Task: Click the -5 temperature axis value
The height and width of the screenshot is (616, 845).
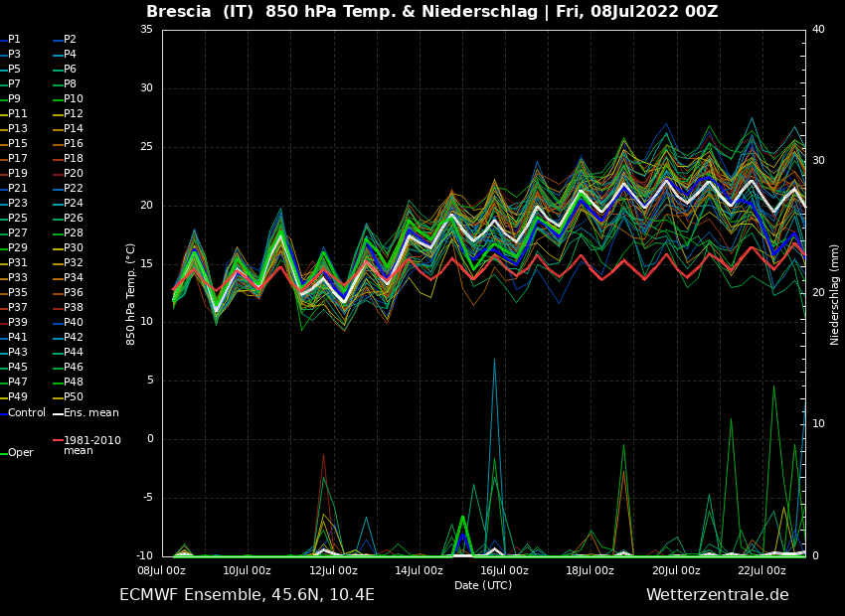Action: coord(148,498)
